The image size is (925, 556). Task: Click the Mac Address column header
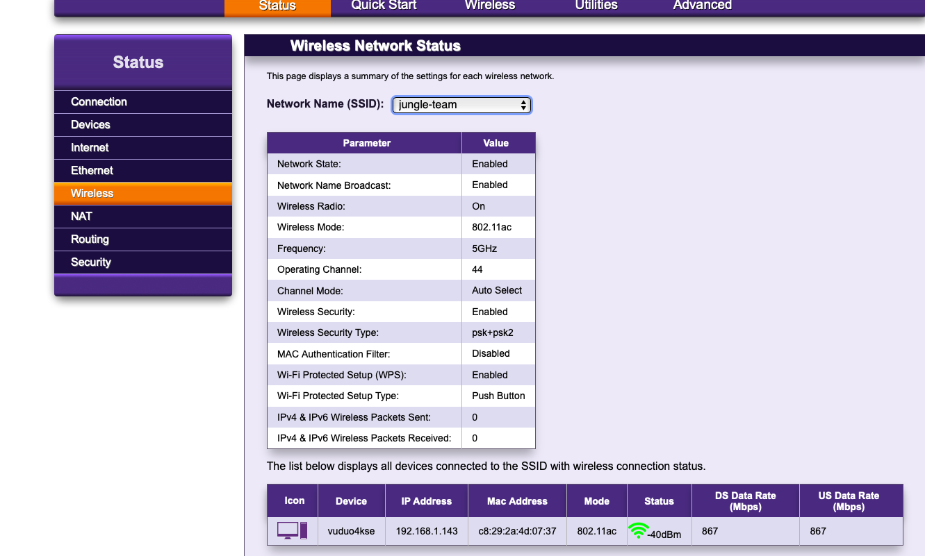tap(517, 501)
